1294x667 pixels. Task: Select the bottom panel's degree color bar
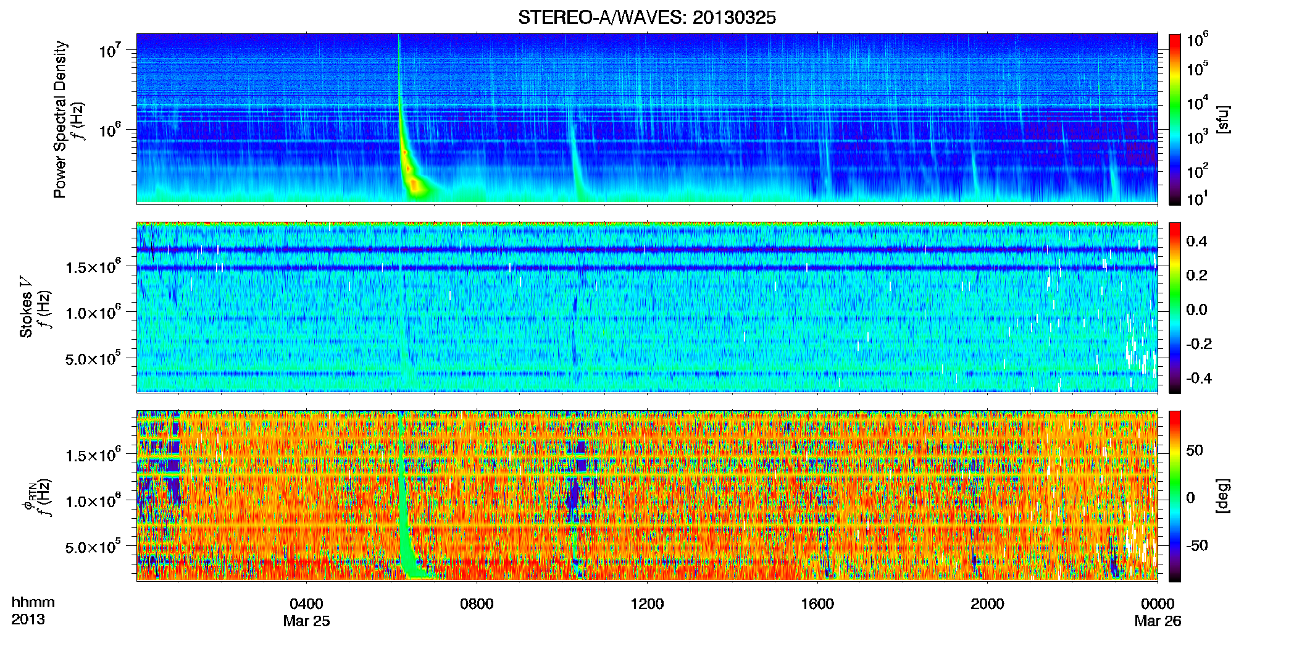click(x=1175, y=496)
